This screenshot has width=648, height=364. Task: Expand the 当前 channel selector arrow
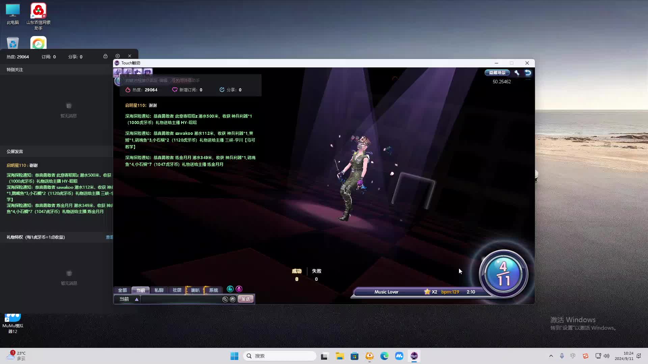point(137,299)
